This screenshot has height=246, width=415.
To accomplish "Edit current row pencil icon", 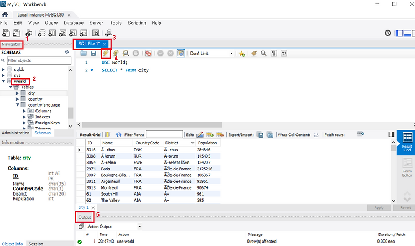I will point(200,135).
